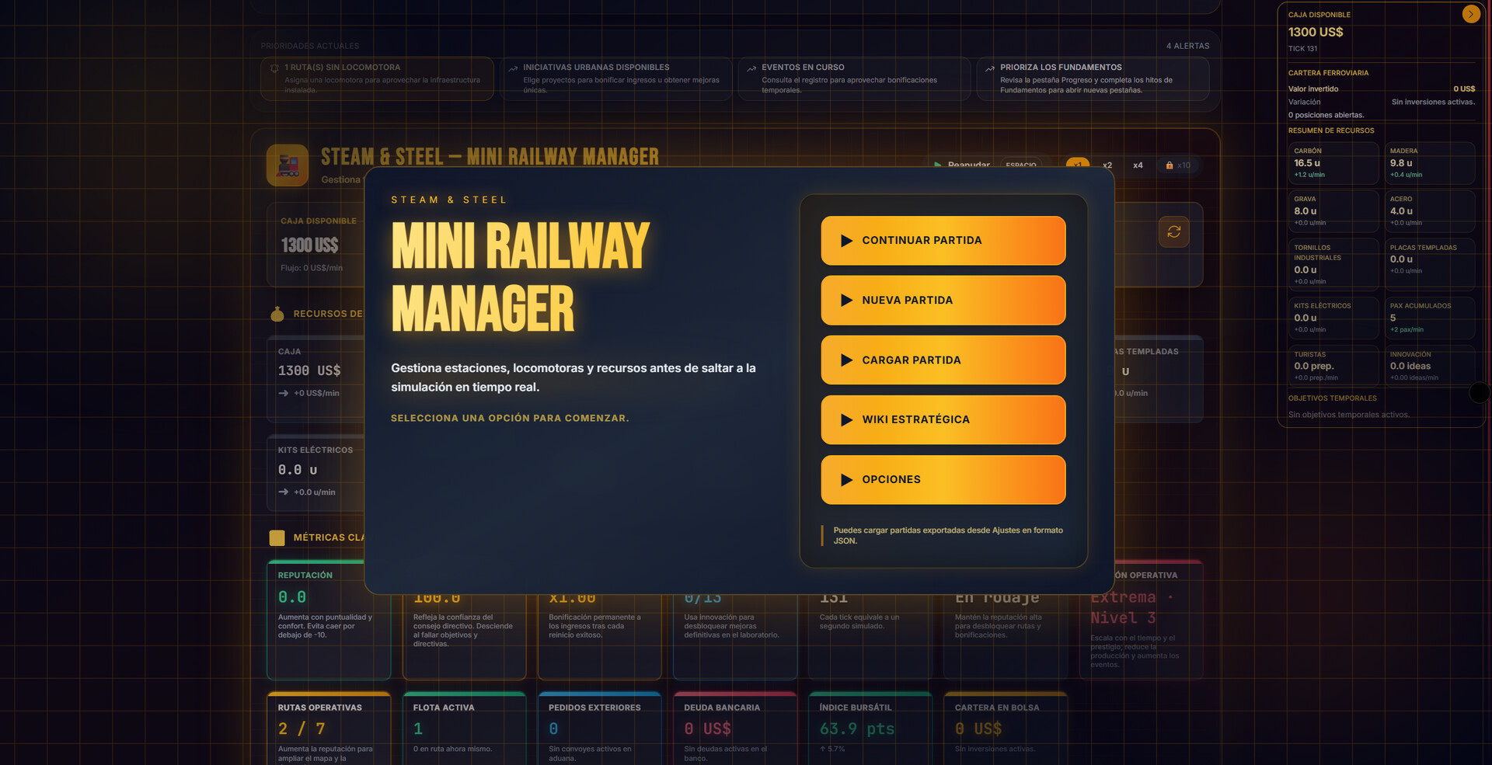Select the Grava resource card
The image size is (1492, 765).
click(1333, 211)
